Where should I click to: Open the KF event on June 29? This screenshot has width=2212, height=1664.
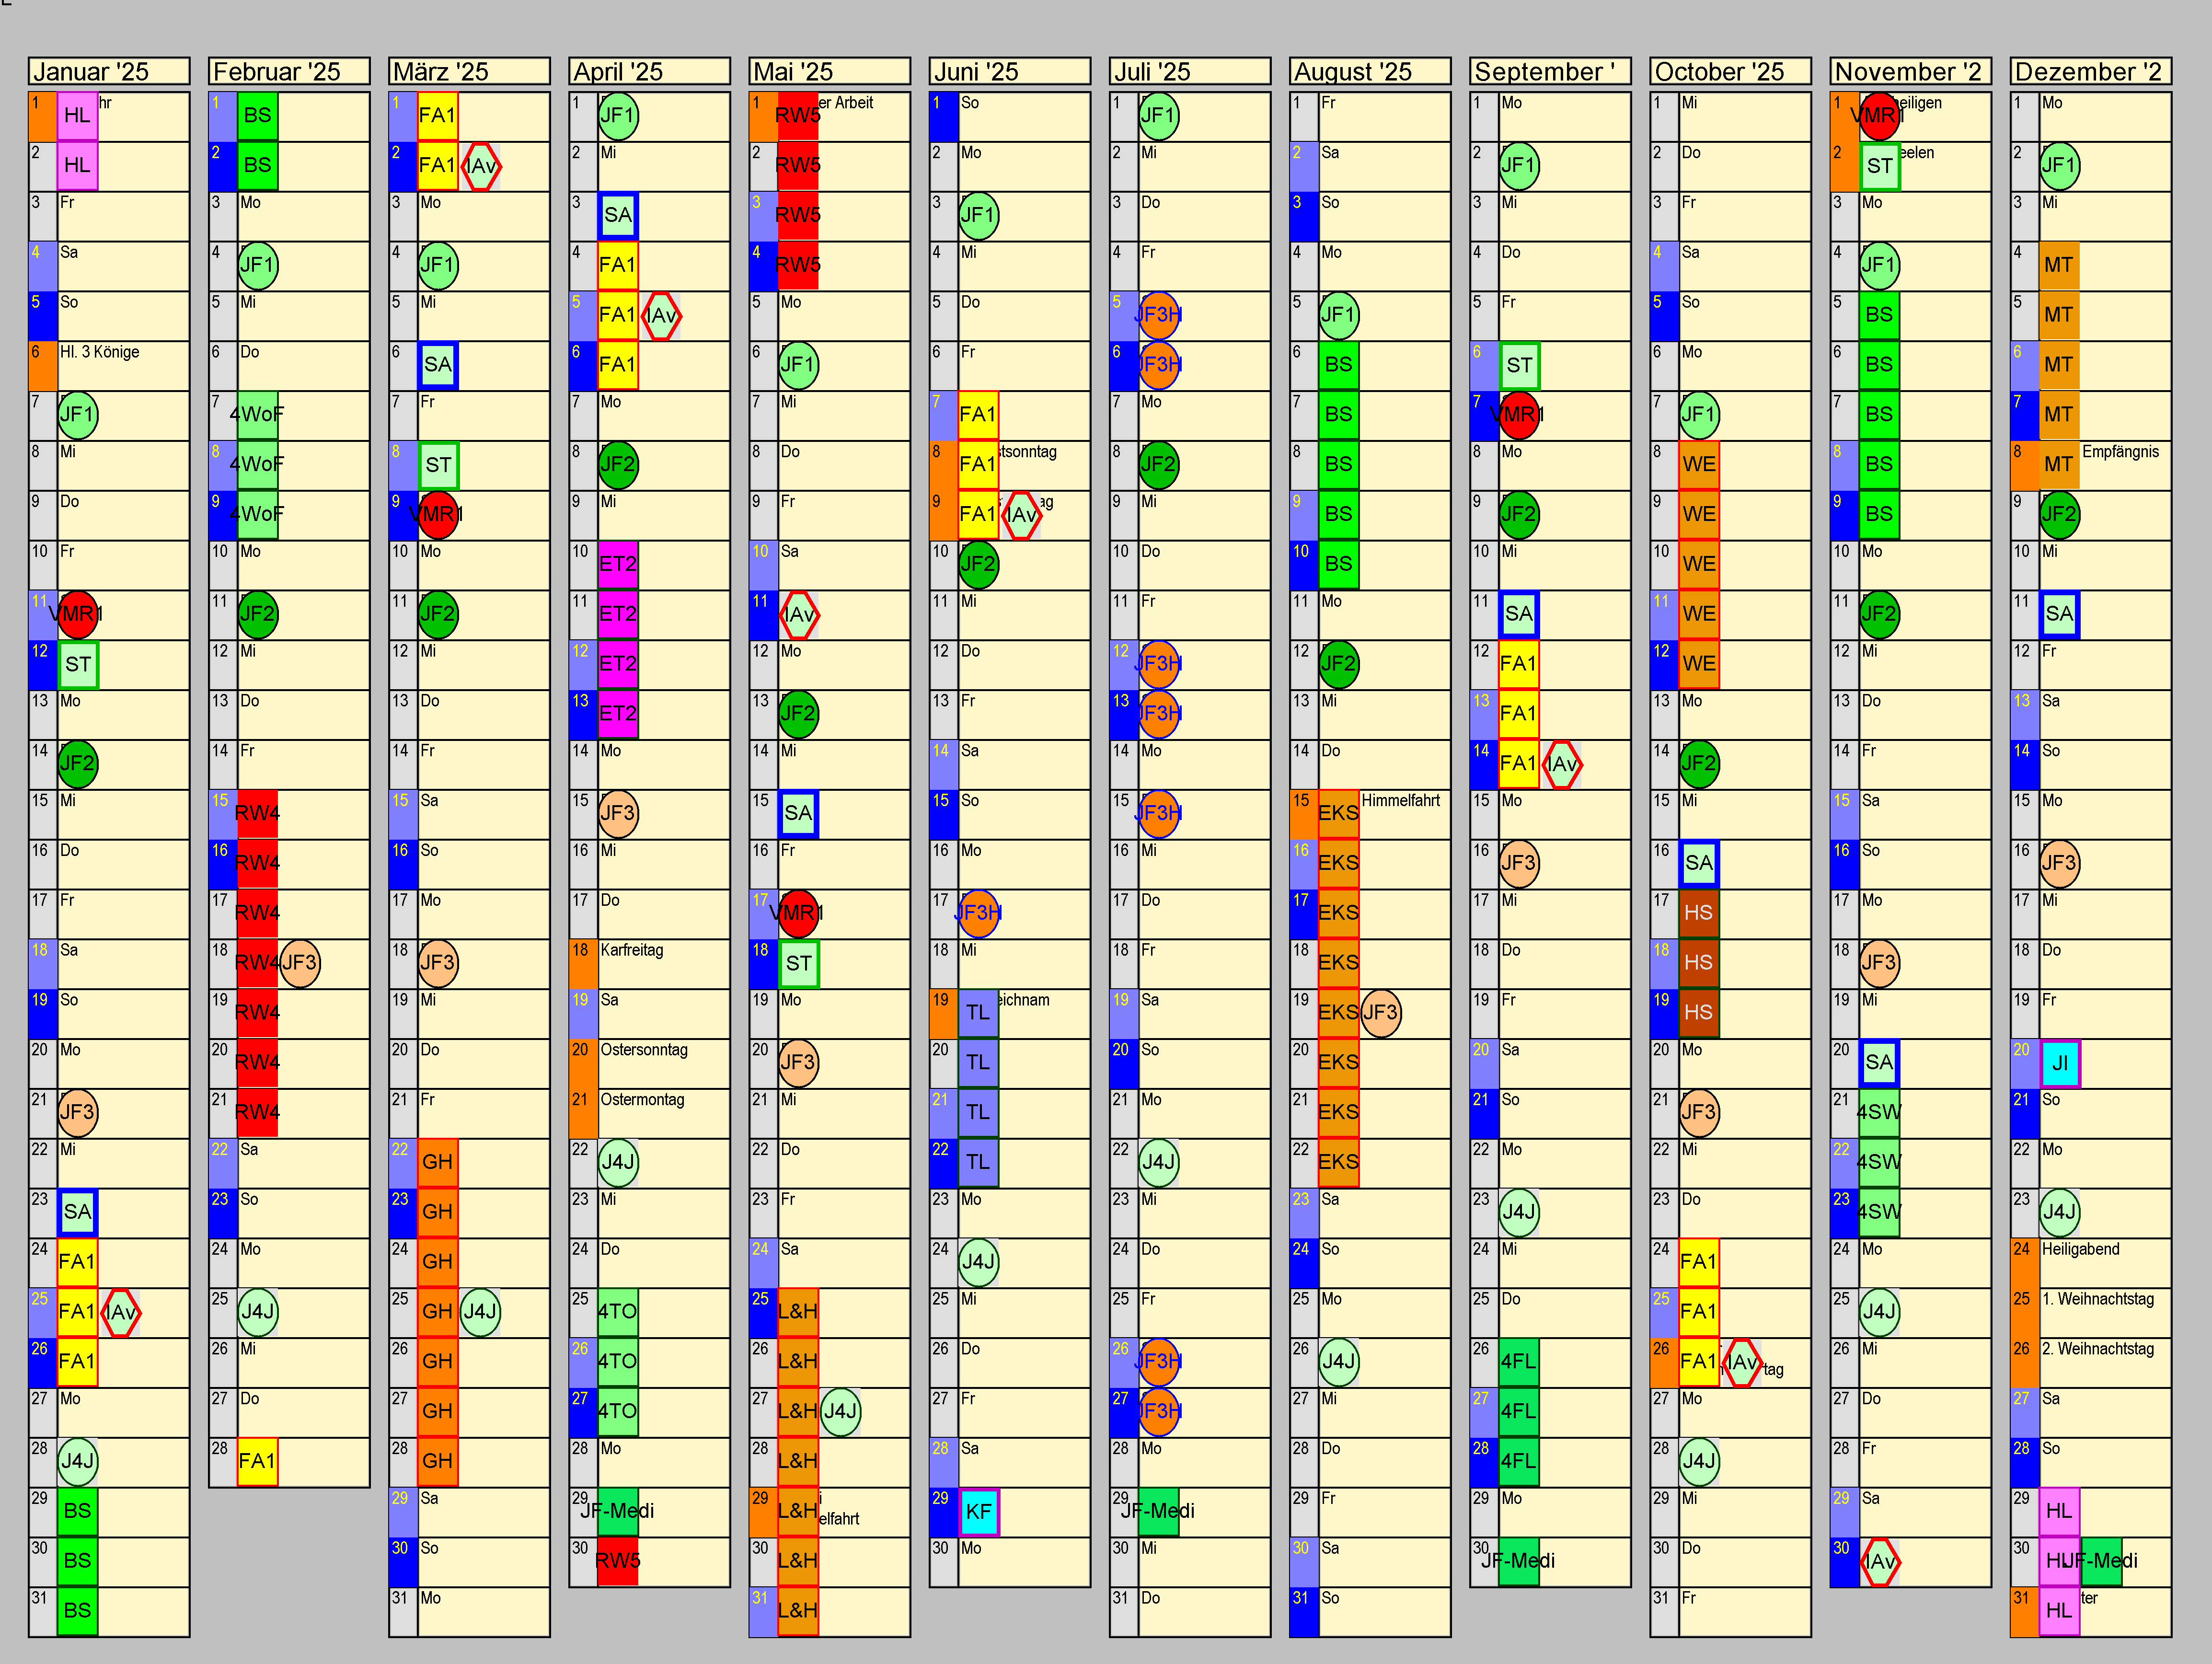tap(979, 1511)
